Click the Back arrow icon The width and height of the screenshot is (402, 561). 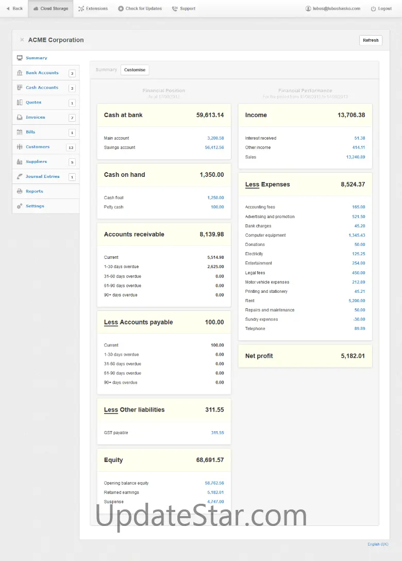point(8,9)
